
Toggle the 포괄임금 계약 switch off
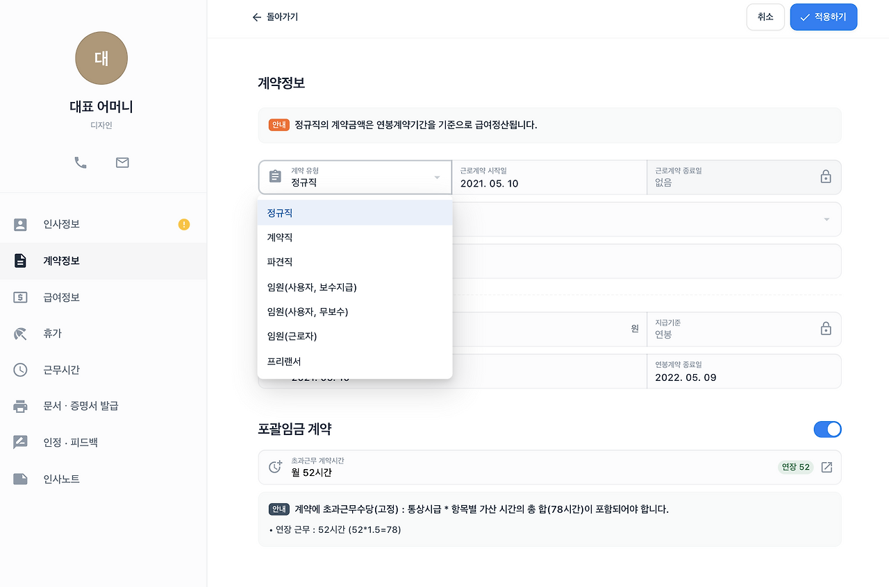click(x=827, y=429)
